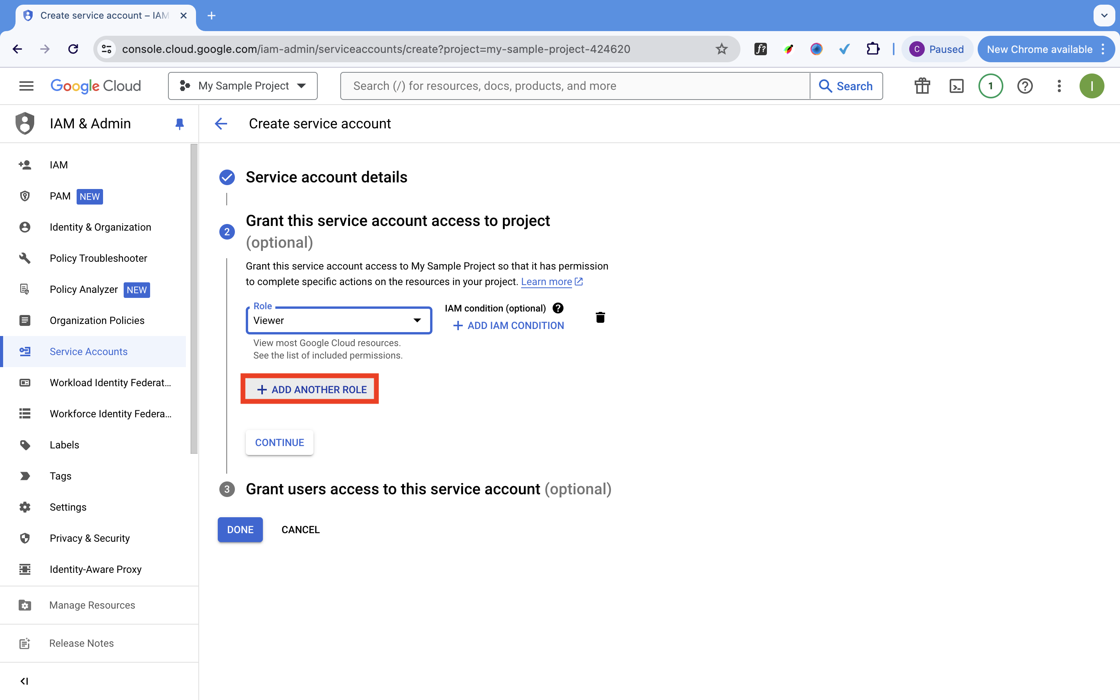Click the blue checkmark extension icon
Image resolution: width=1120 pixels, height=700 pixels.
(844, 49)
